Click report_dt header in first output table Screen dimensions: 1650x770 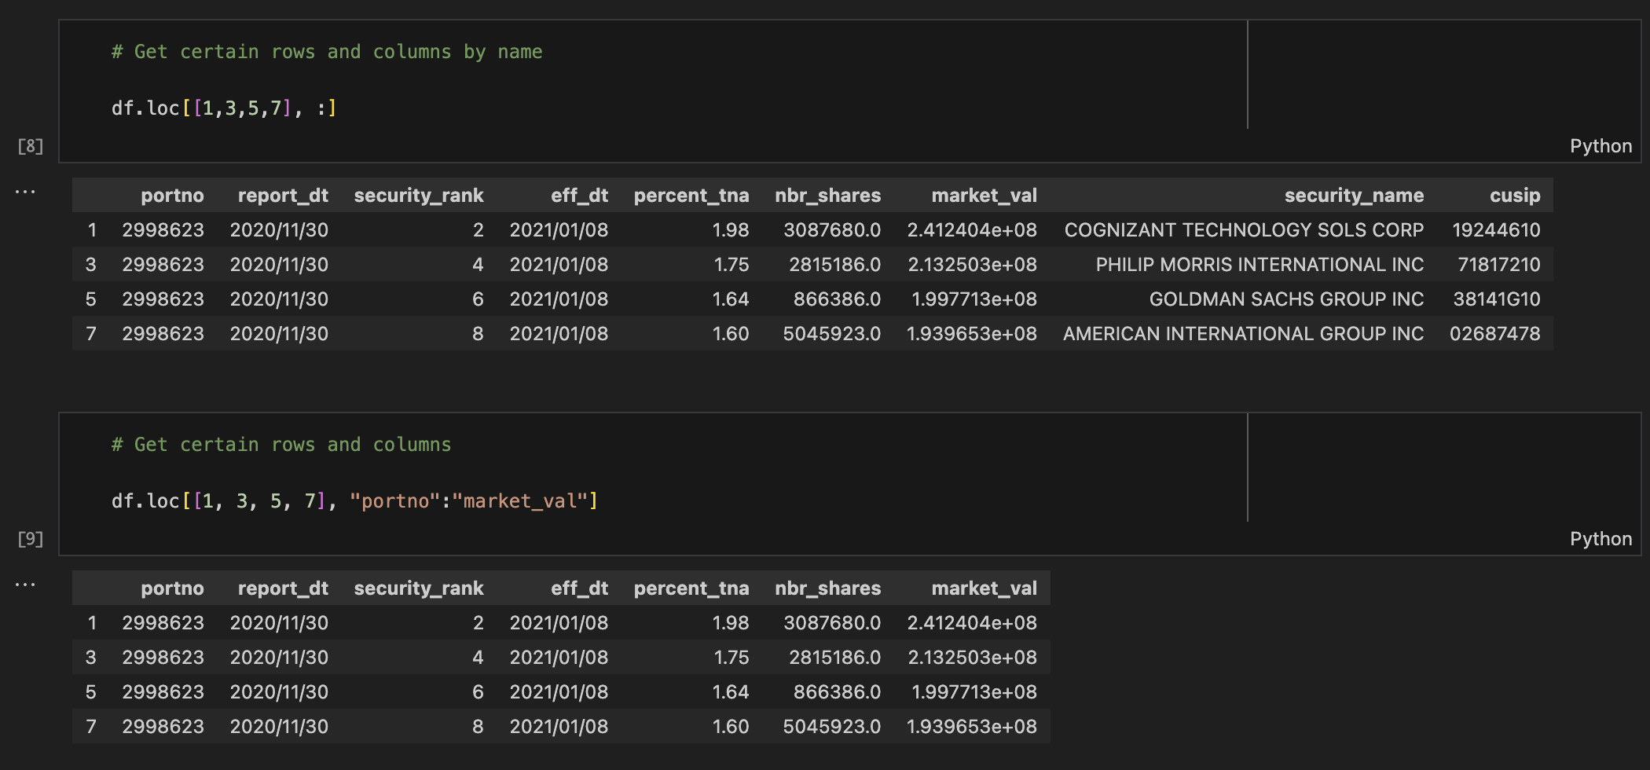283,196
